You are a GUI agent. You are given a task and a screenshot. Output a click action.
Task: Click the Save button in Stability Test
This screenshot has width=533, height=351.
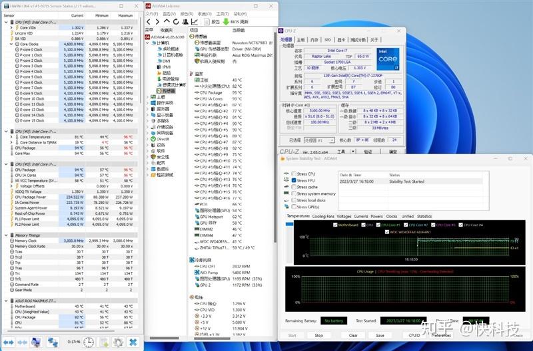coord(380,336)
